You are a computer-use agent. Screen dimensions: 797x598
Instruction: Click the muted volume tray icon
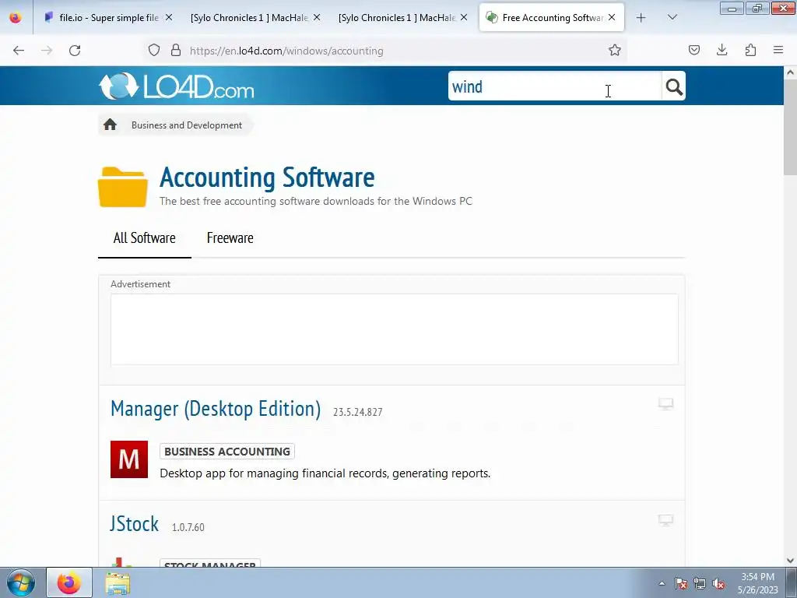tap(718, 583)
